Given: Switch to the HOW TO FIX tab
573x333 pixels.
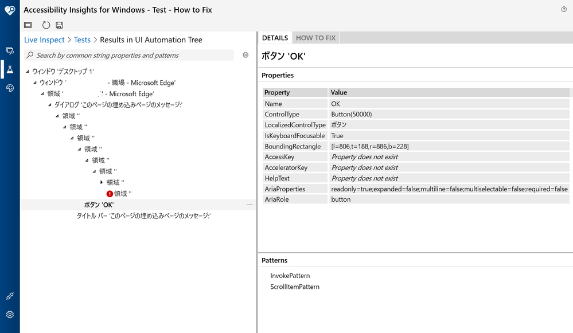Looking at the screenshot, I should (315, 38).
